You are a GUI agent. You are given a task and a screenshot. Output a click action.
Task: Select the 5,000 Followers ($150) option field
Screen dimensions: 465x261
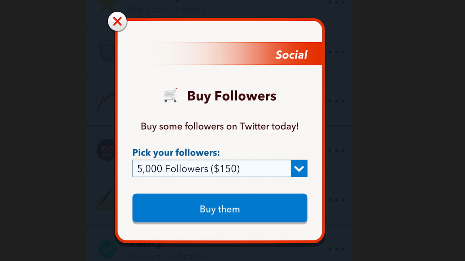(211, 168)
